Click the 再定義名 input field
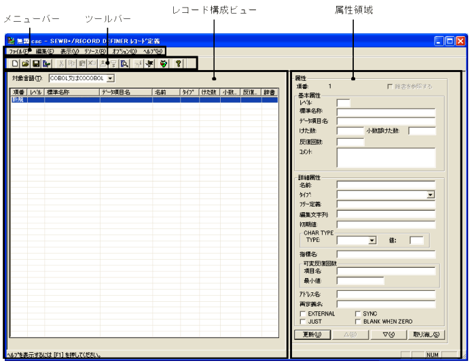The width and height of the screenshot is (470, 363). click(x=386, y=305)
